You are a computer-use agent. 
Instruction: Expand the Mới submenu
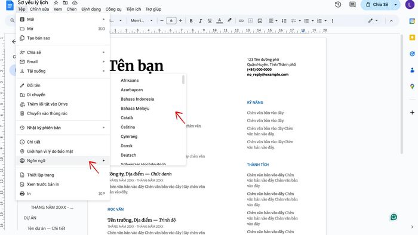coord(63,19)
